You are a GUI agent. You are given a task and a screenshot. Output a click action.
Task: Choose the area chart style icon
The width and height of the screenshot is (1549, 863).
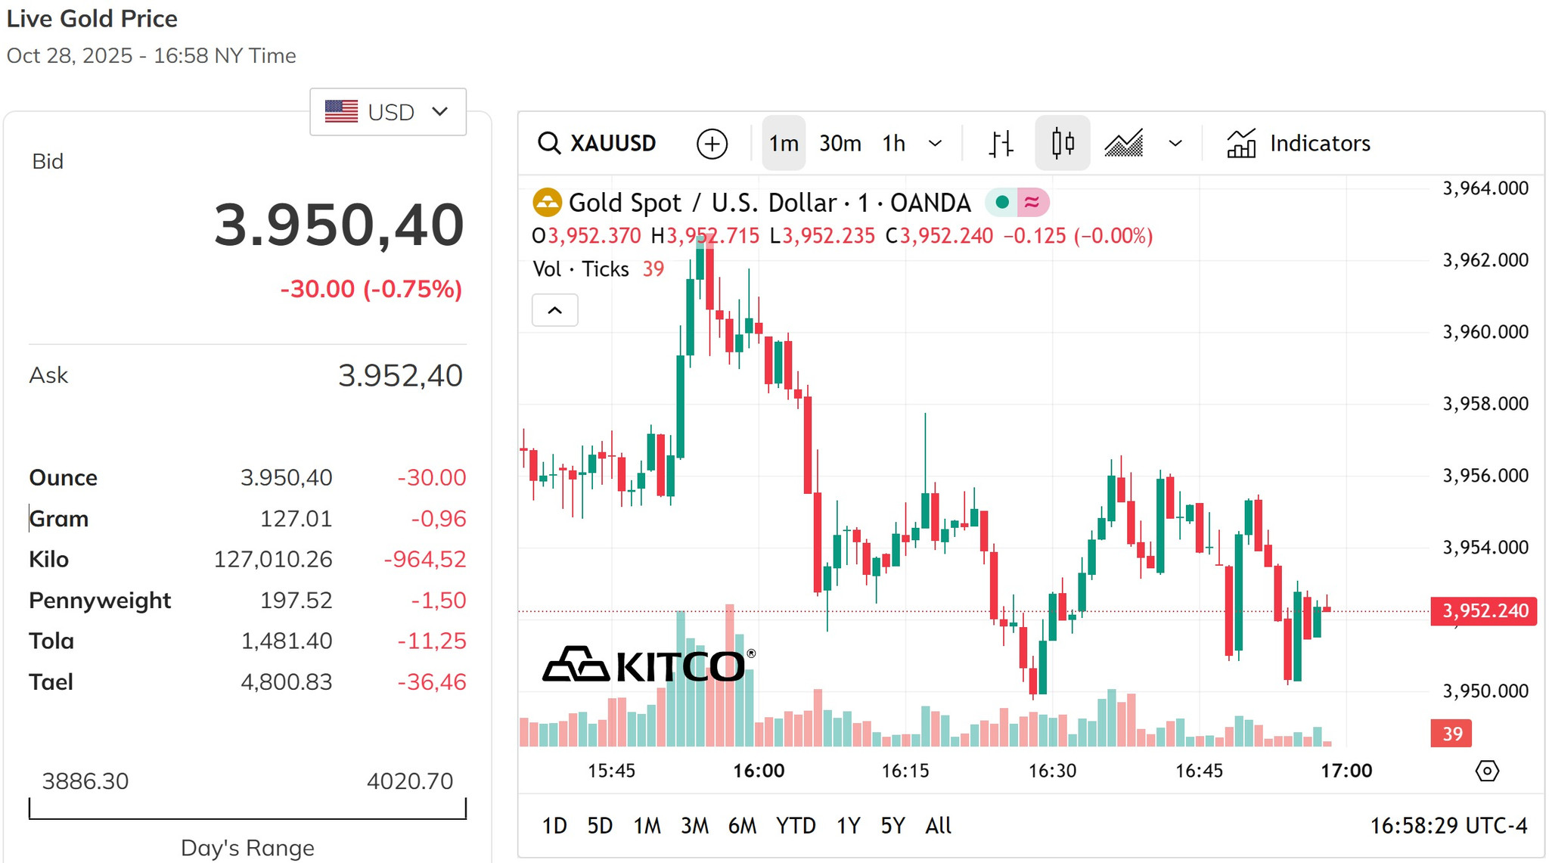pos(1124,143)
